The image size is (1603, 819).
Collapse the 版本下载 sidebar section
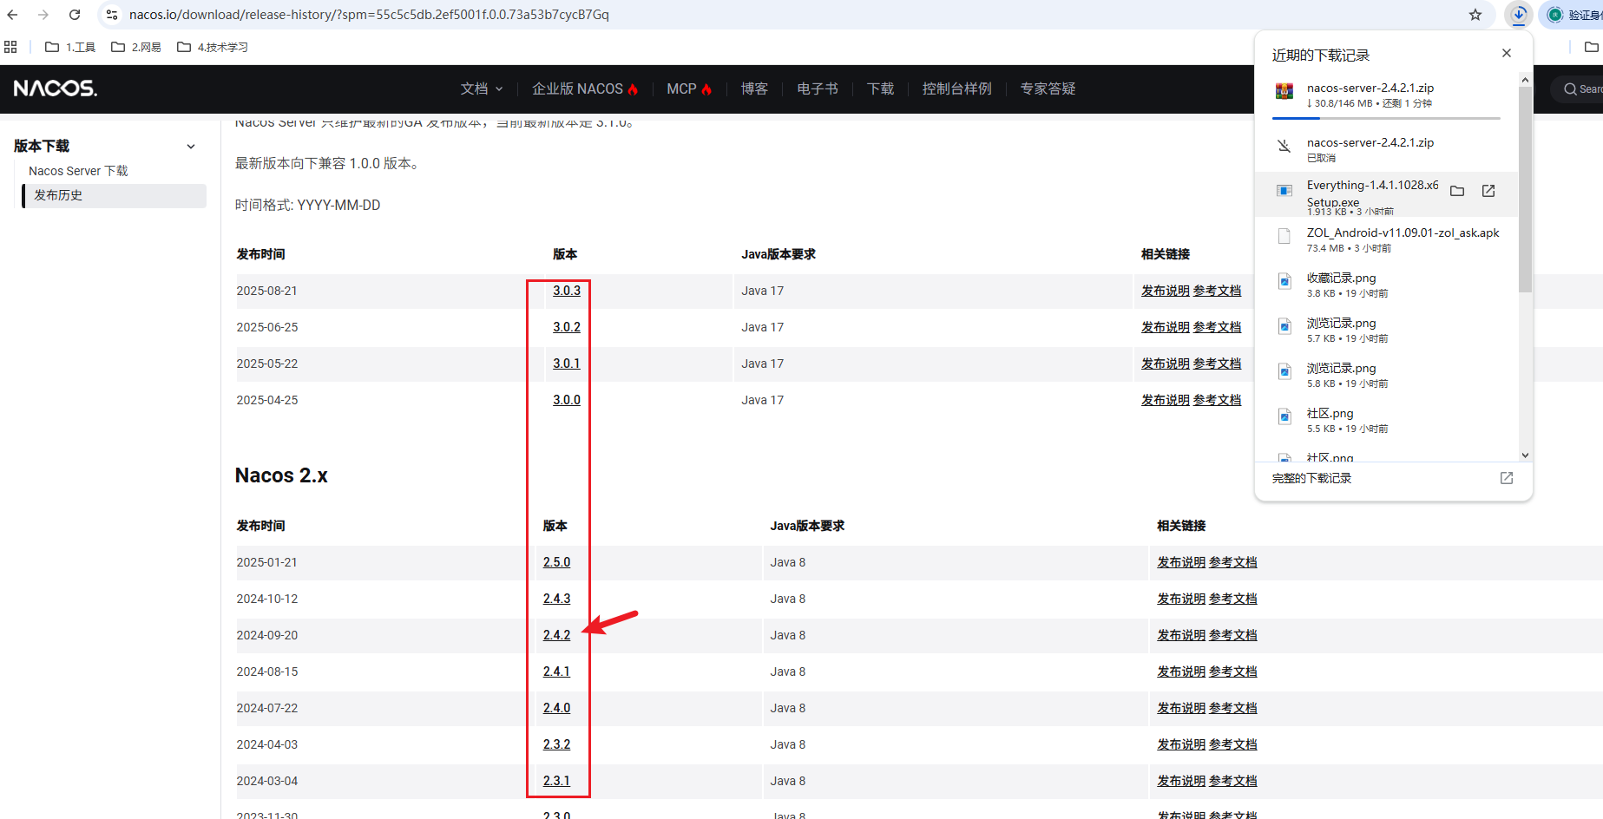pyautogui.click(x=191, y=147)
